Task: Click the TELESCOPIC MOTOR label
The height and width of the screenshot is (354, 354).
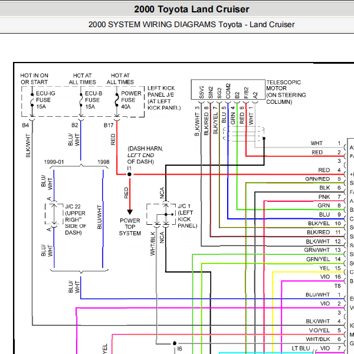Action: point(286,92)
